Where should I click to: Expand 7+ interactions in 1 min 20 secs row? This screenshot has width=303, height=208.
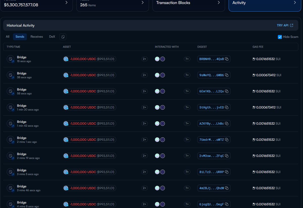(x=187, y=107)
